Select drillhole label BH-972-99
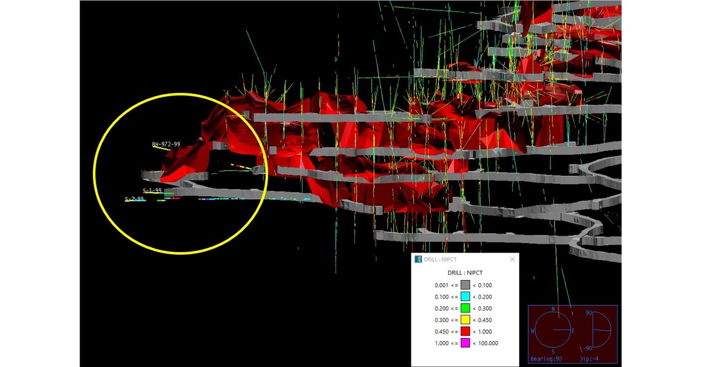 coord(166,144)
